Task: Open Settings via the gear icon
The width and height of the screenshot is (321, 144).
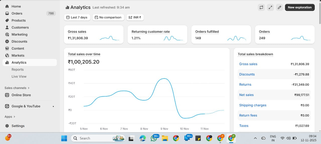Action: pyautogui.click(x=7, y=126)
